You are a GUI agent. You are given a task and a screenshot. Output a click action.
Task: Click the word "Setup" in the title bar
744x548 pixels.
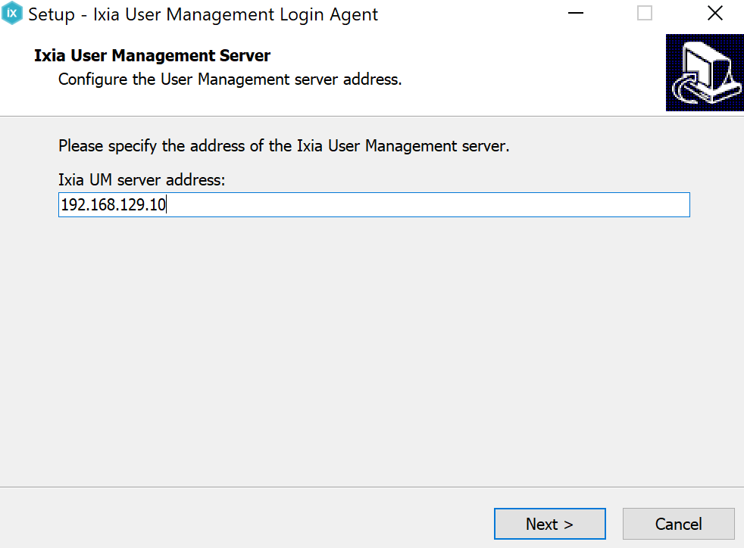(x=51, y=14)
